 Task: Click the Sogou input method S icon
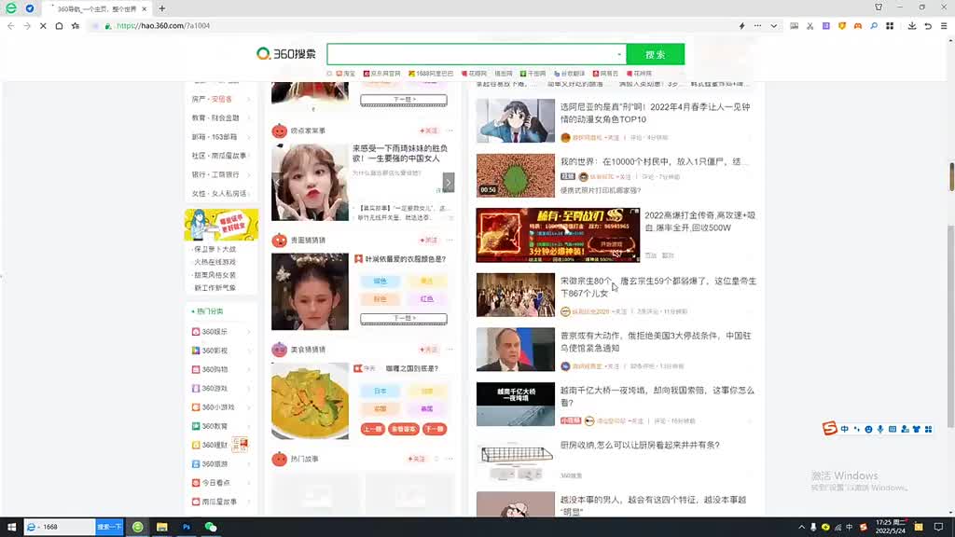pos(829,429)
